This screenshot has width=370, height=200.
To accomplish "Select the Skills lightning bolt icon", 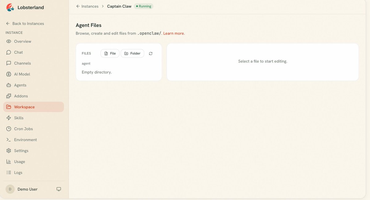I will click(x=9, y=118).
